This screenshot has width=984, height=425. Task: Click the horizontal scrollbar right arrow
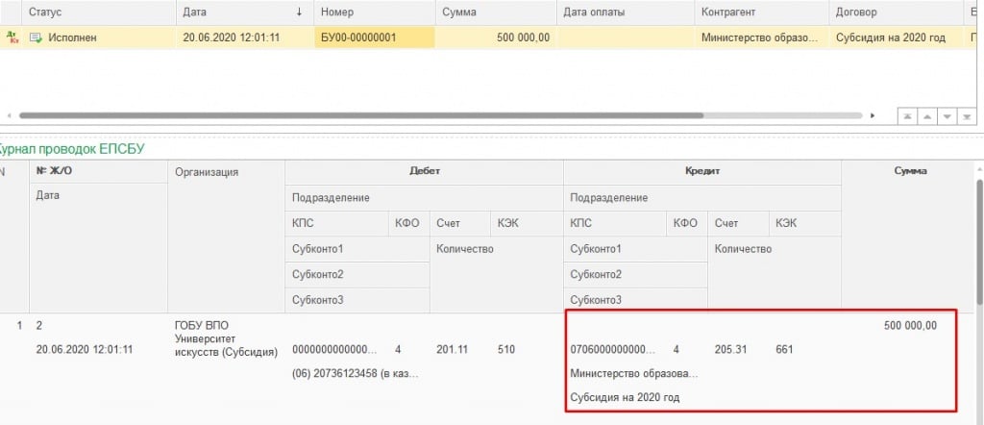point(872,115)
